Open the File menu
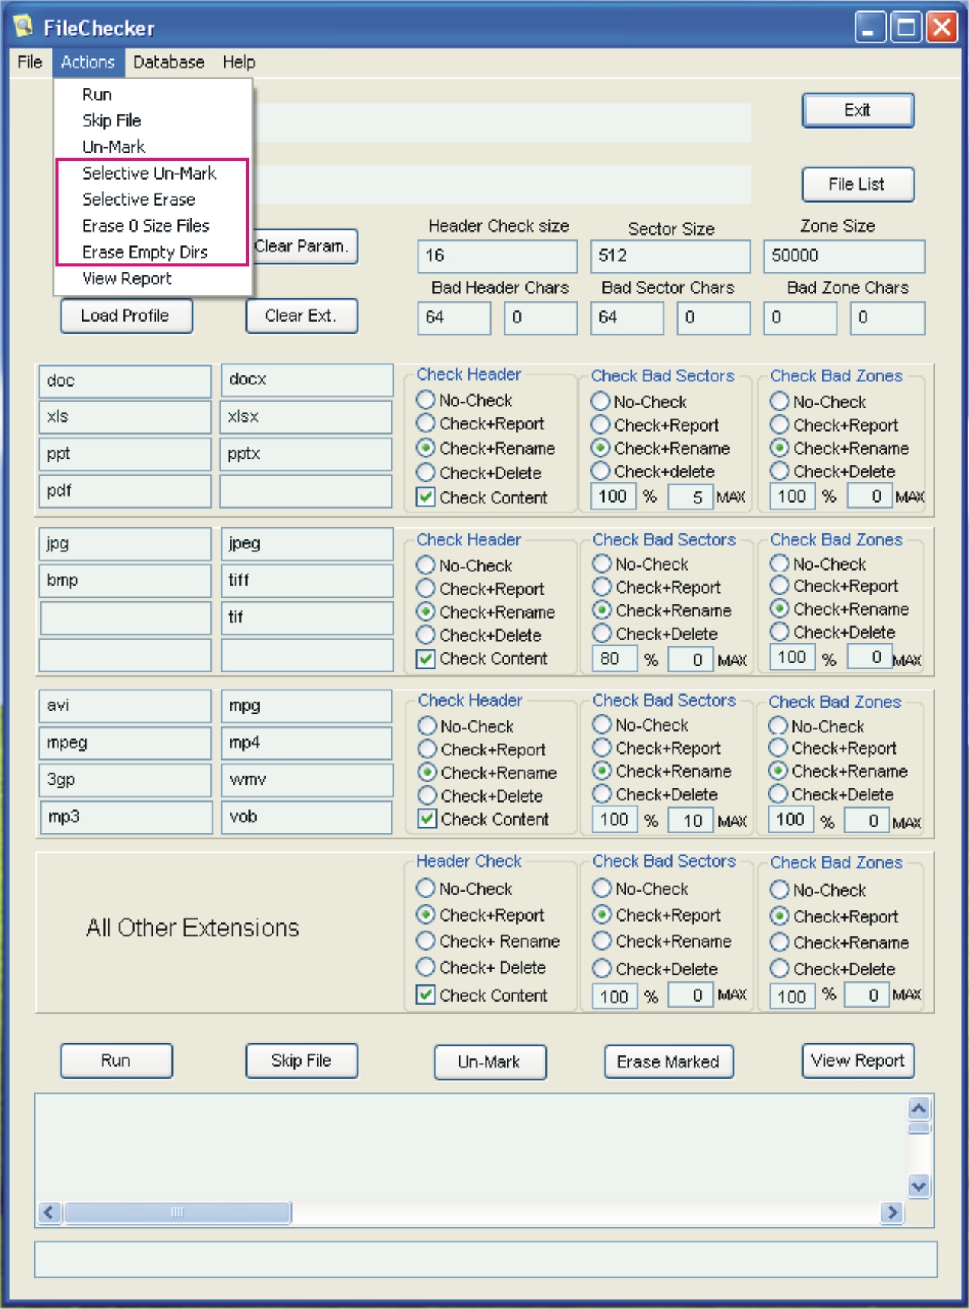 click(x=30, y=62)
